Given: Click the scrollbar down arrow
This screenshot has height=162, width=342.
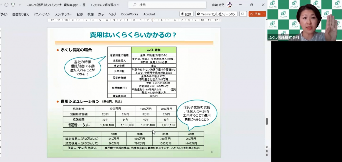Looking at the screenshot, I should pyautogui.click(x=267, y=147).
